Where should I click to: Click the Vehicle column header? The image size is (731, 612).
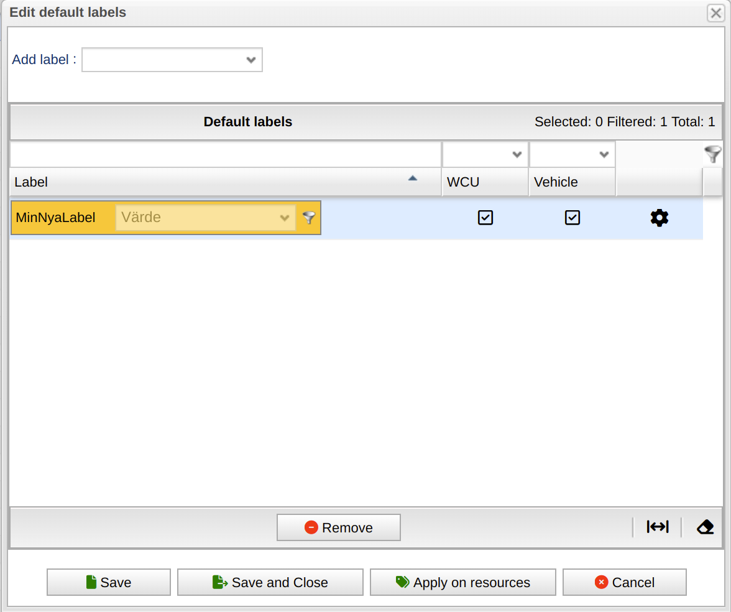point(572,182)
